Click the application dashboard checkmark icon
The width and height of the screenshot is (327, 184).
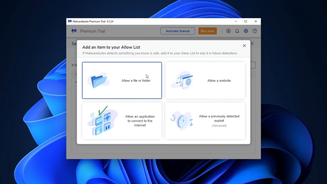[102, 121]
